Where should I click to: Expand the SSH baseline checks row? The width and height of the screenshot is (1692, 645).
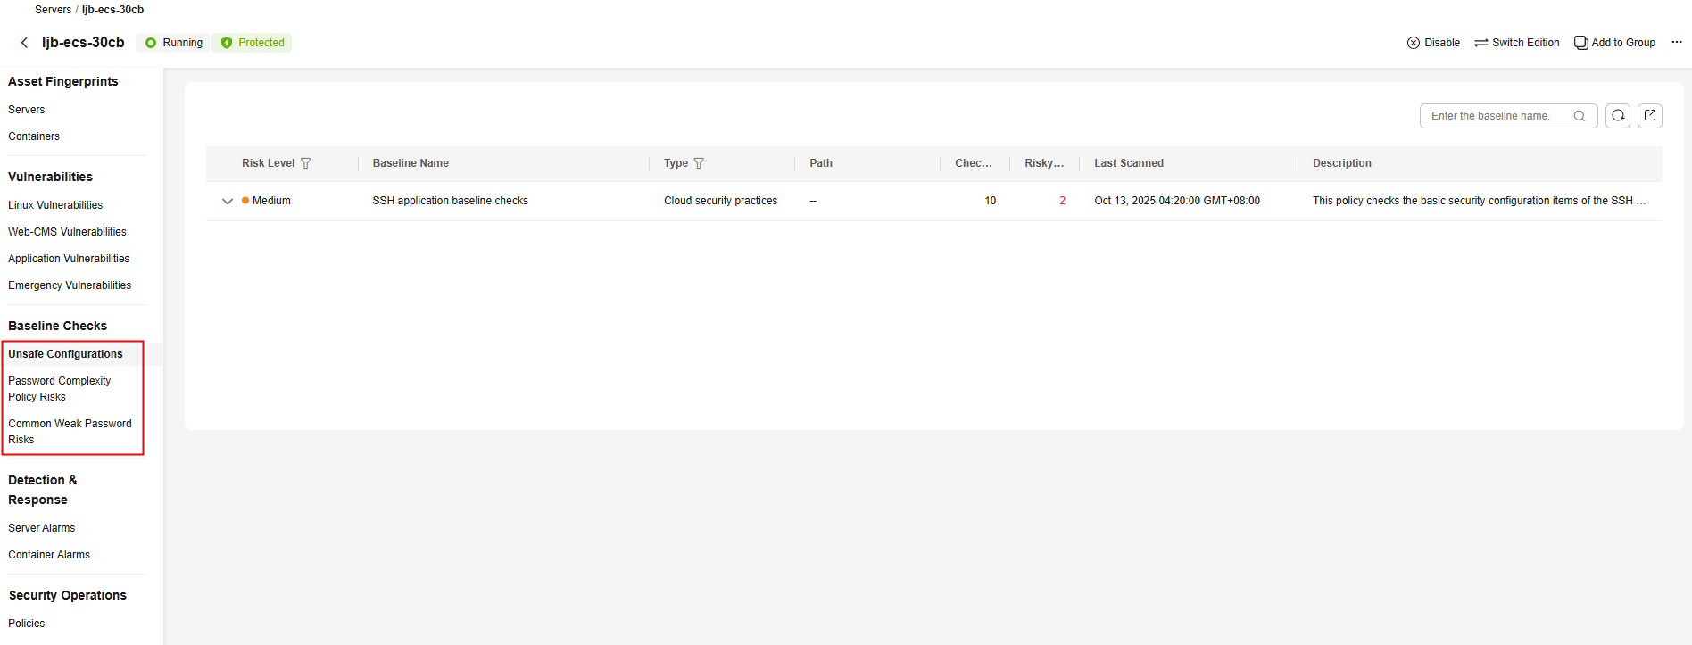coord(228,202)
